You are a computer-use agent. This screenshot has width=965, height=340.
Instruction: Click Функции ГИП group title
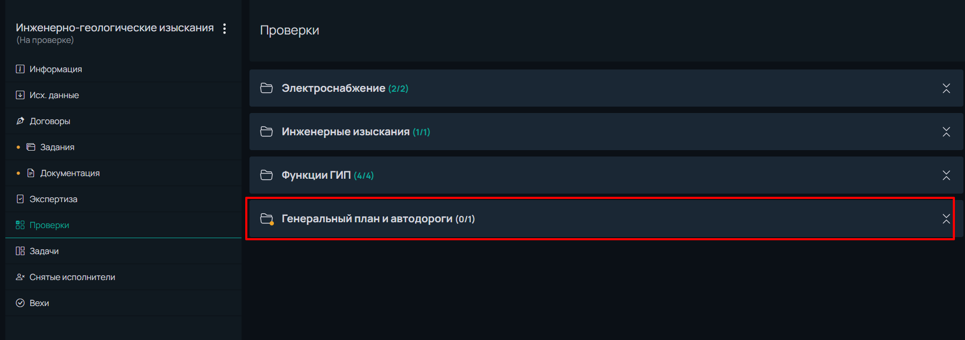point(316,175)
